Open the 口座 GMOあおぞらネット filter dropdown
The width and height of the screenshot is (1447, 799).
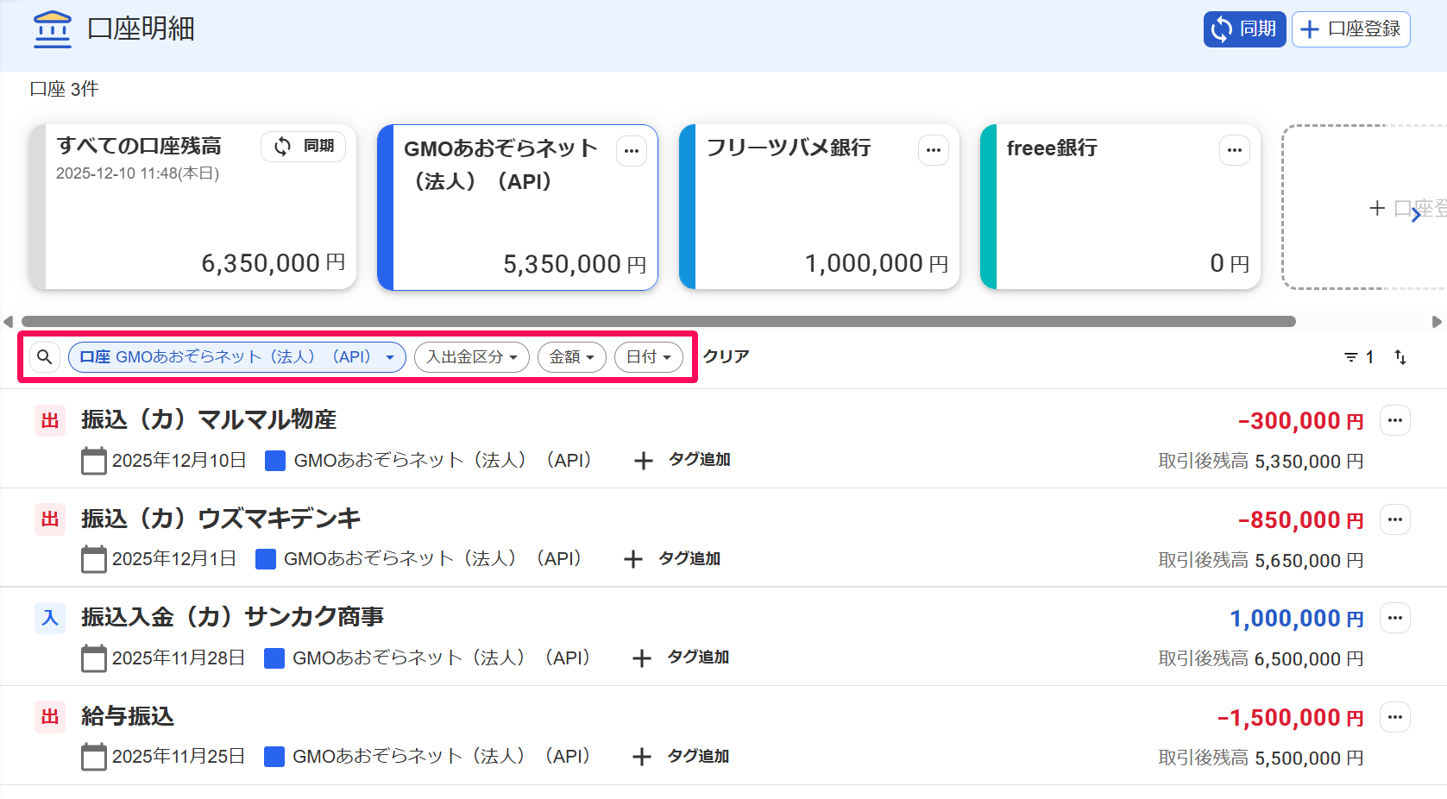click(237, 357)
